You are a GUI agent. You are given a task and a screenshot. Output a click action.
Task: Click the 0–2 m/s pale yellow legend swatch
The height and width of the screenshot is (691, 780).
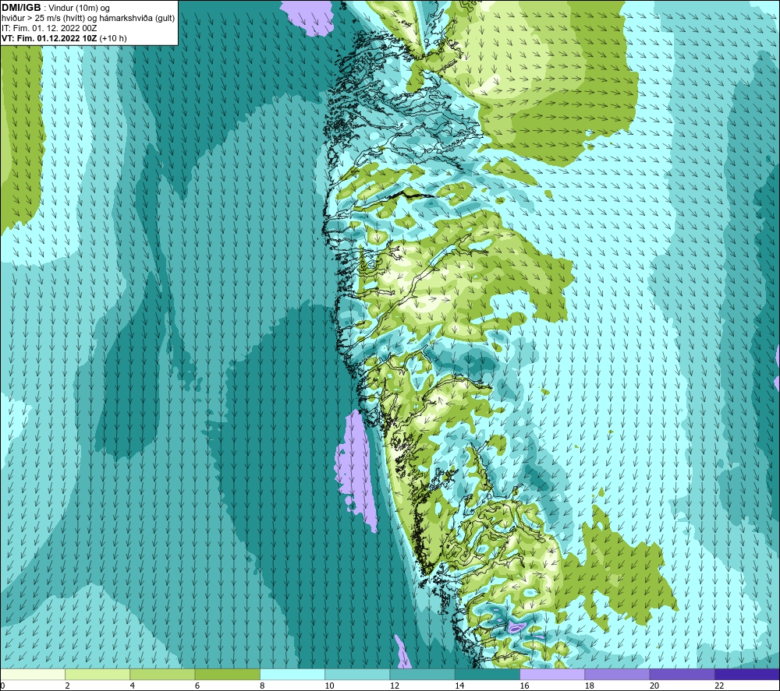pos(33,674)
